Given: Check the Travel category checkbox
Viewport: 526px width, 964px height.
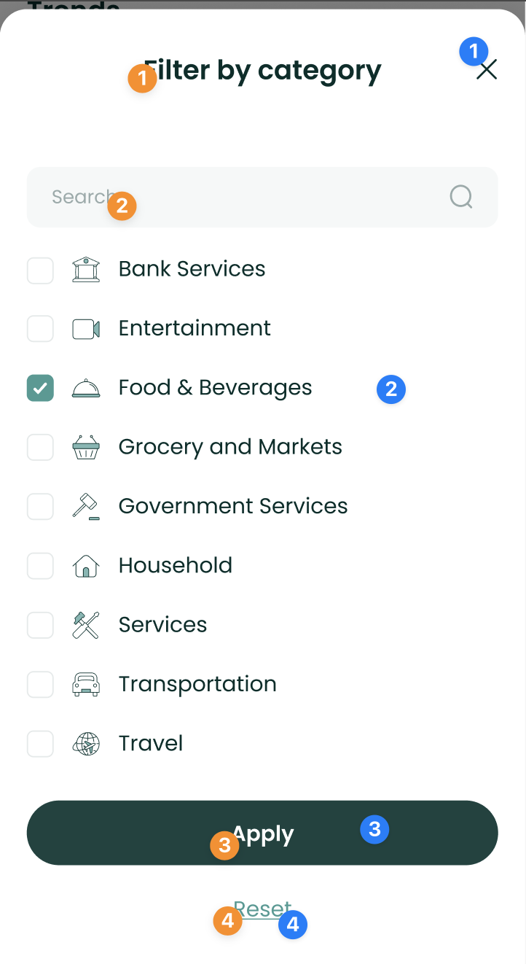Looking at the screenshot, I should coord(40,744).
